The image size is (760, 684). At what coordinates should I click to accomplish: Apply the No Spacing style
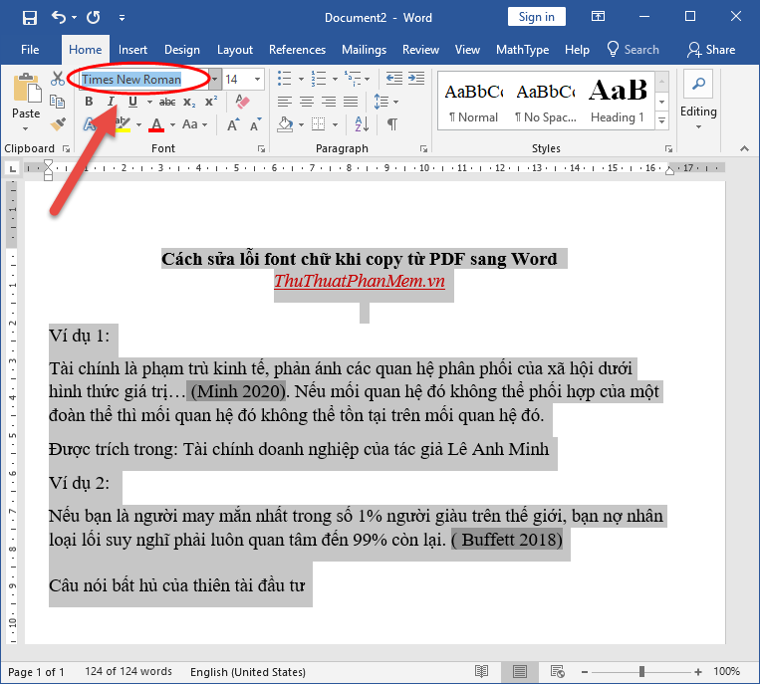(546, 101)
